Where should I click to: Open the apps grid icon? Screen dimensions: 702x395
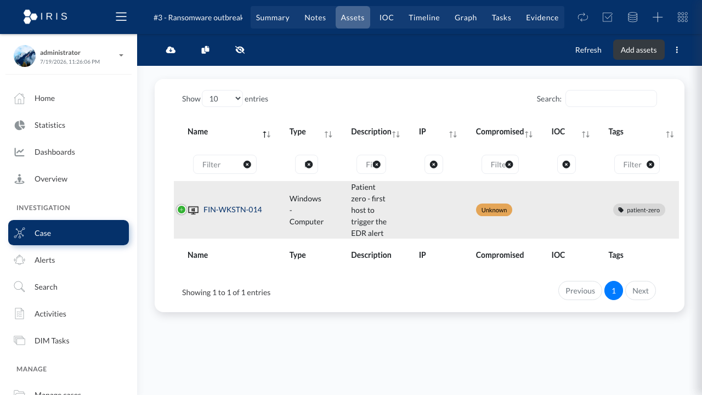pos(683,18)
